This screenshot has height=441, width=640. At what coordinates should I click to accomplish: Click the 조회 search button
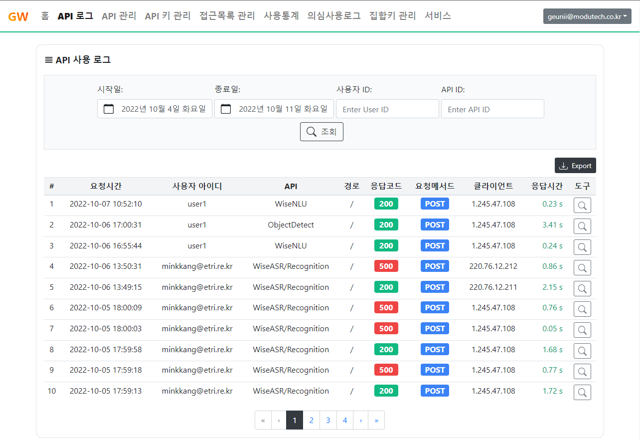(x=321, y=132)
